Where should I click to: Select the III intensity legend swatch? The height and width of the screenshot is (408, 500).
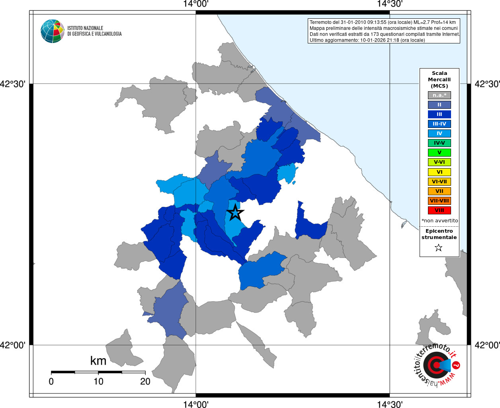click(x=439, y=114)
